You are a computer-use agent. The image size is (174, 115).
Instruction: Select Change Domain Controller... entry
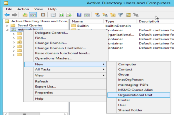65,48
